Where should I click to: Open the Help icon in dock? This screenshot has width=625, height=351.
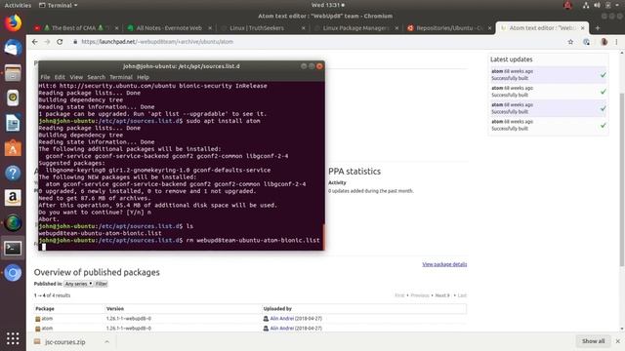13,174
